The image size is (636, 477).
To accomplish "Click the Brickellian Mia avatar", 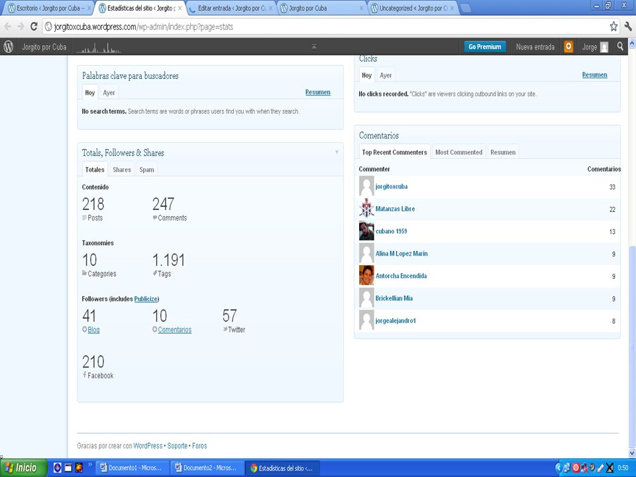I will click(366, 298).
